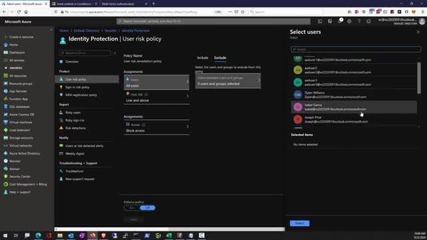Open User risk policy menu item
This screenshot has height=240, width=427.
coord(87,79)
